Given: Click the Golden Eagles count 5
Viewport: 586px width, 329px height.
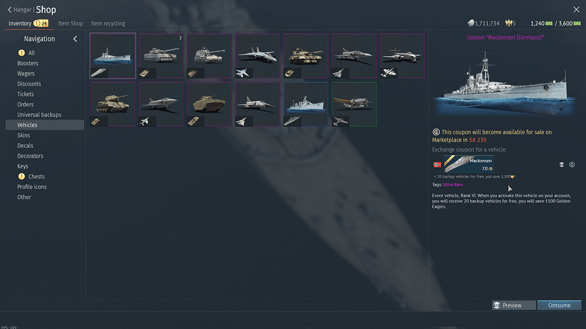Looking at the screenshot, I should click(515, 23).
